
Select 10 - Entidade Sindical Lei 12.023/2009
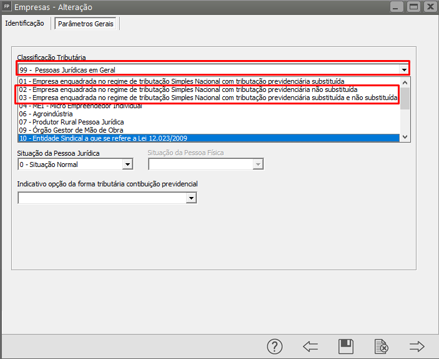(x=209, y=138)
